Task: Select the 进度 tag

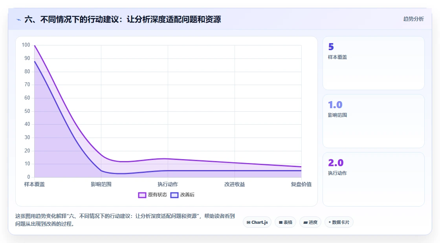Action: click(x=310, y=222)
